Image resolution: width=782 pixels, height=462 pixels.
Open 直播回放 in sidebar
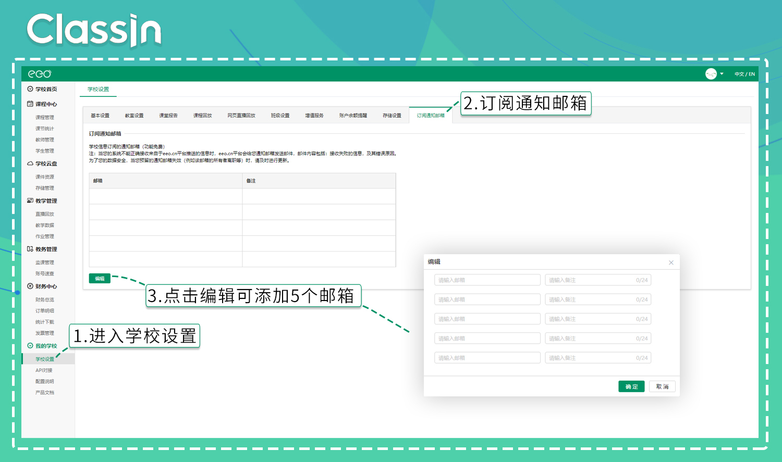pyautogui.click(x=45, y=214)
